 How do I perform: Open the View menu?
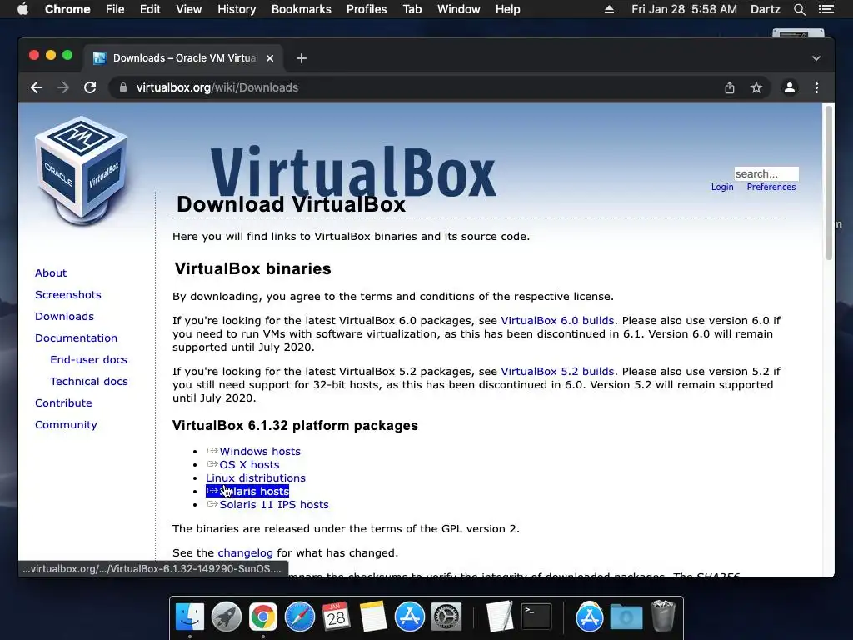pyautogui.click(x=188, y=9)
